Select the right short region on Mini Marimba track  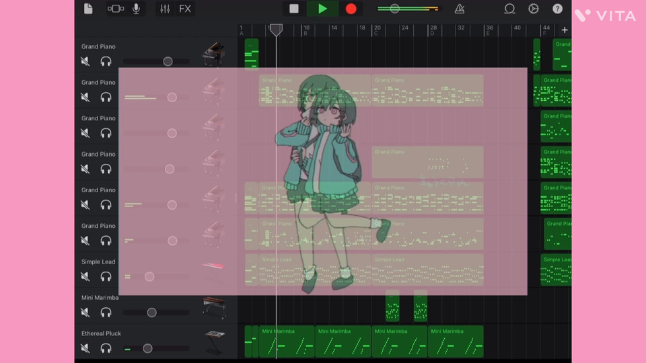pos(420,306)
